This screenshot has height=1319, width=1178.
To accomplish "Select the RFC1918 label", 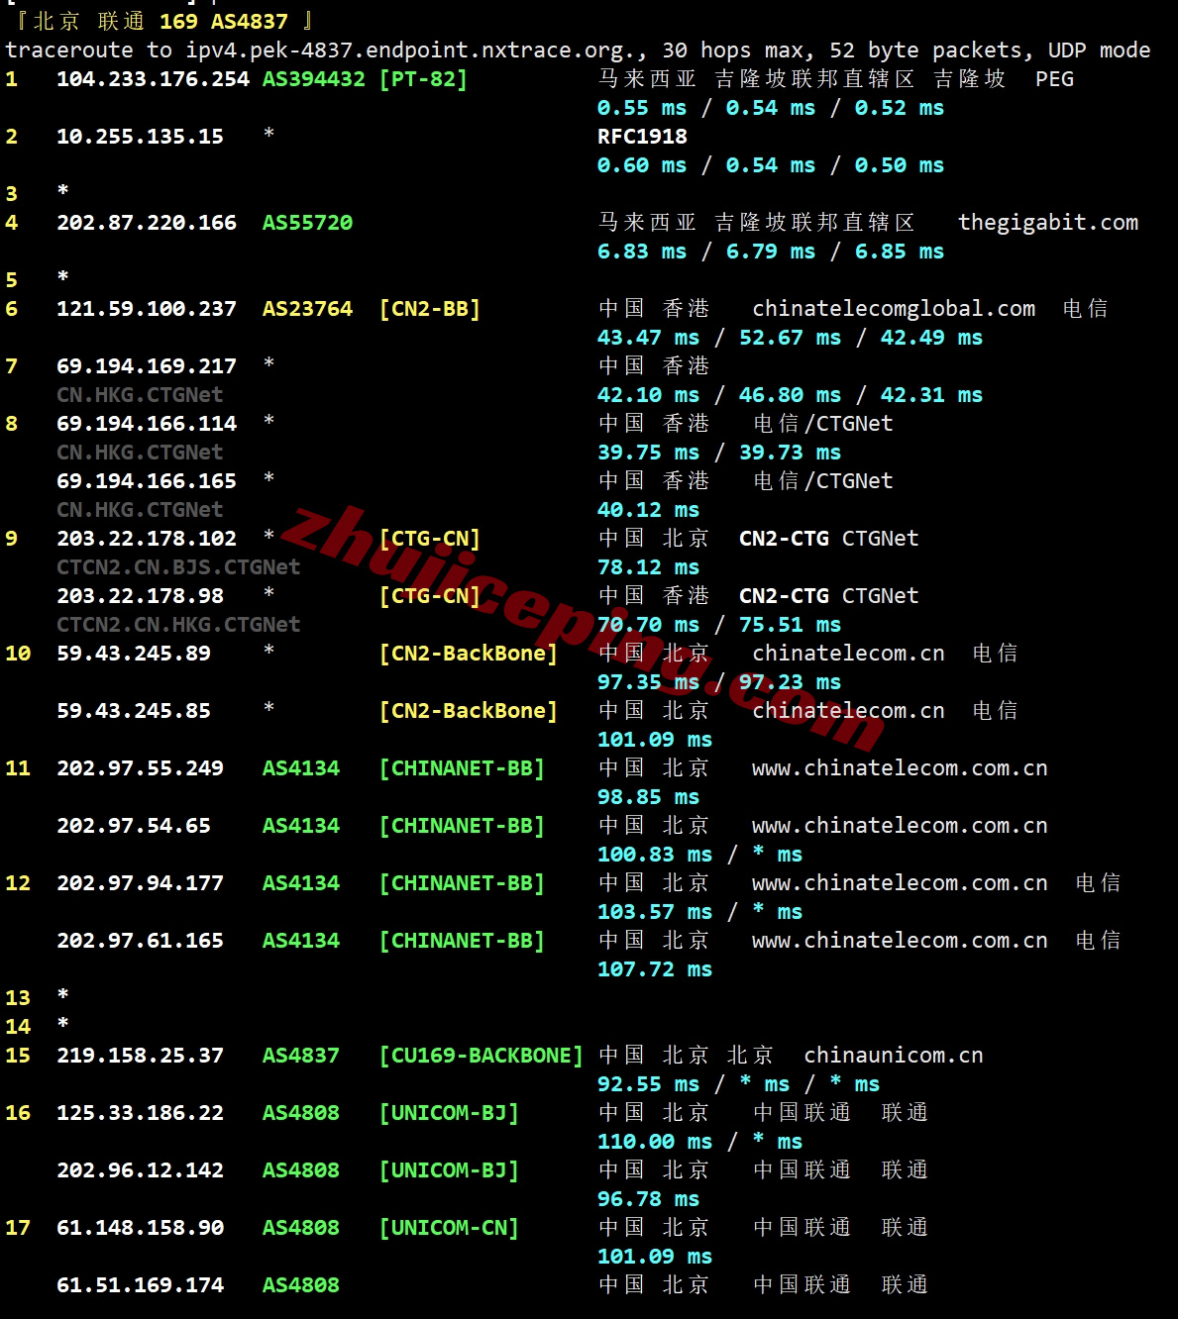I will (642, 137).
